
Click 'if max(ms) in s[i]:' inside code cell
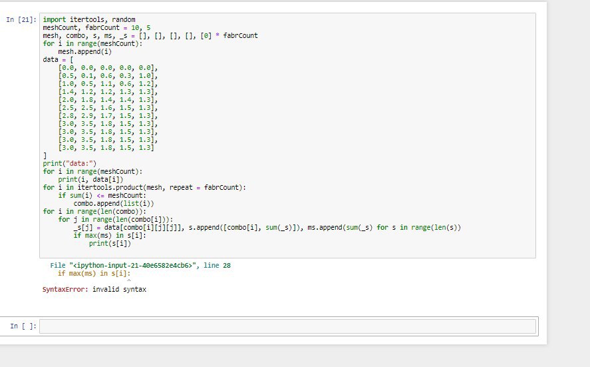click(x=110, y=236)
